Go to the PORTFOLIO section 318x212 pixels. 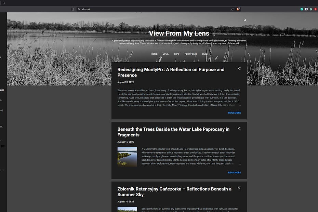pyautogui.click(x=190, y=54)
